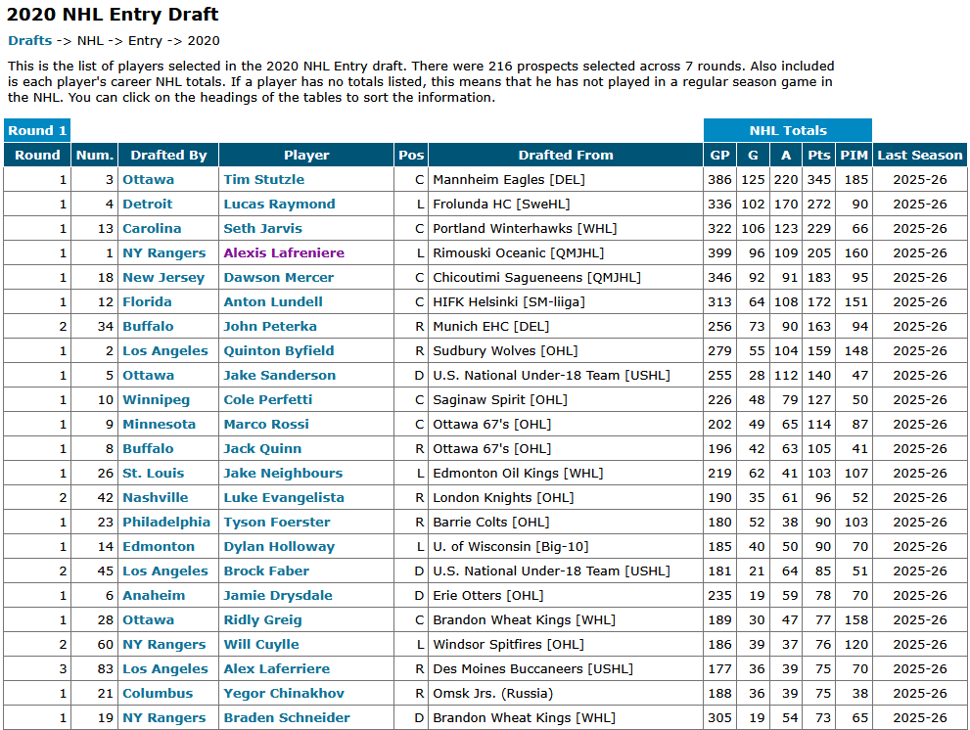Open Anaheim team link
The height and width of the screenshot is (730, 970).
154,596
